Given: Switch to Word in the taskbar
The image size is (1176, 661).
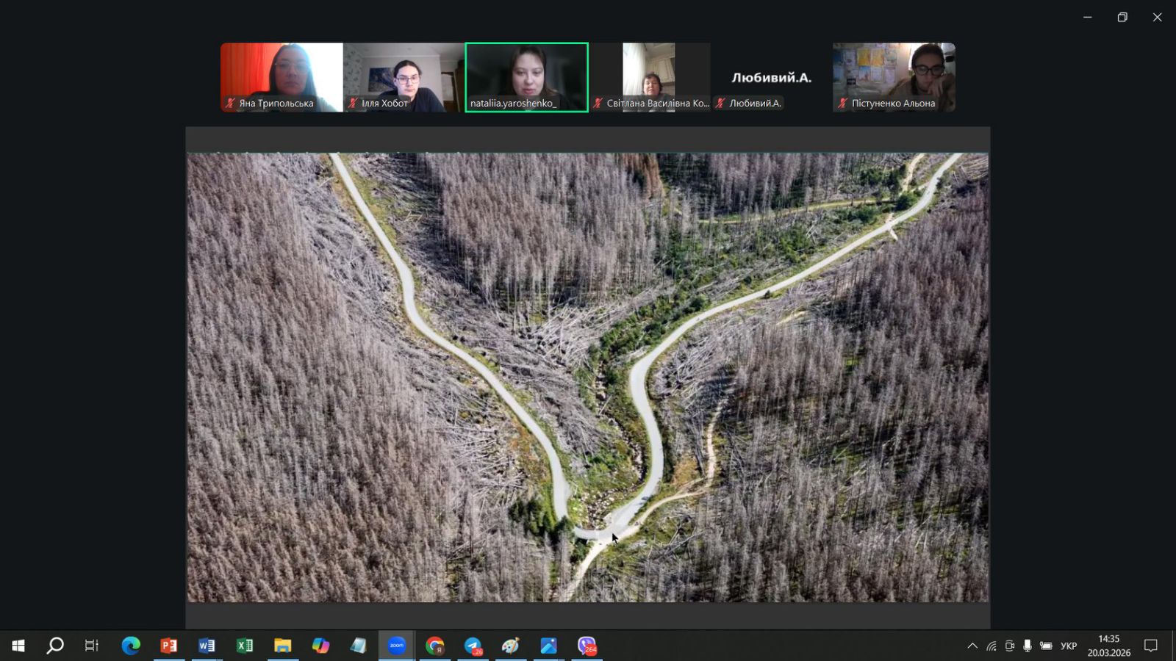Looking at the screenshot, I should (207, 646).
